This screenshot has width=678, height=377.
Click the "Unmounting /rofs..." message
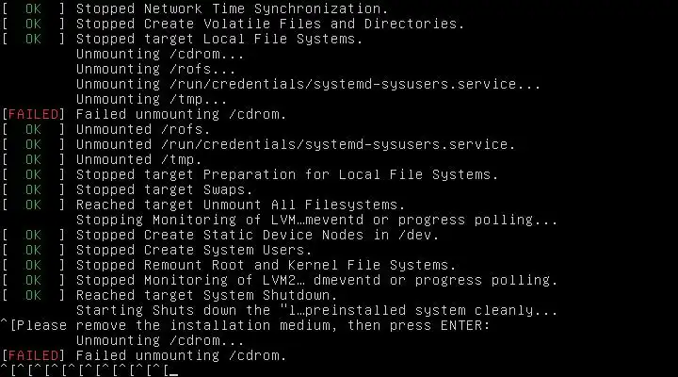point(142,69)
